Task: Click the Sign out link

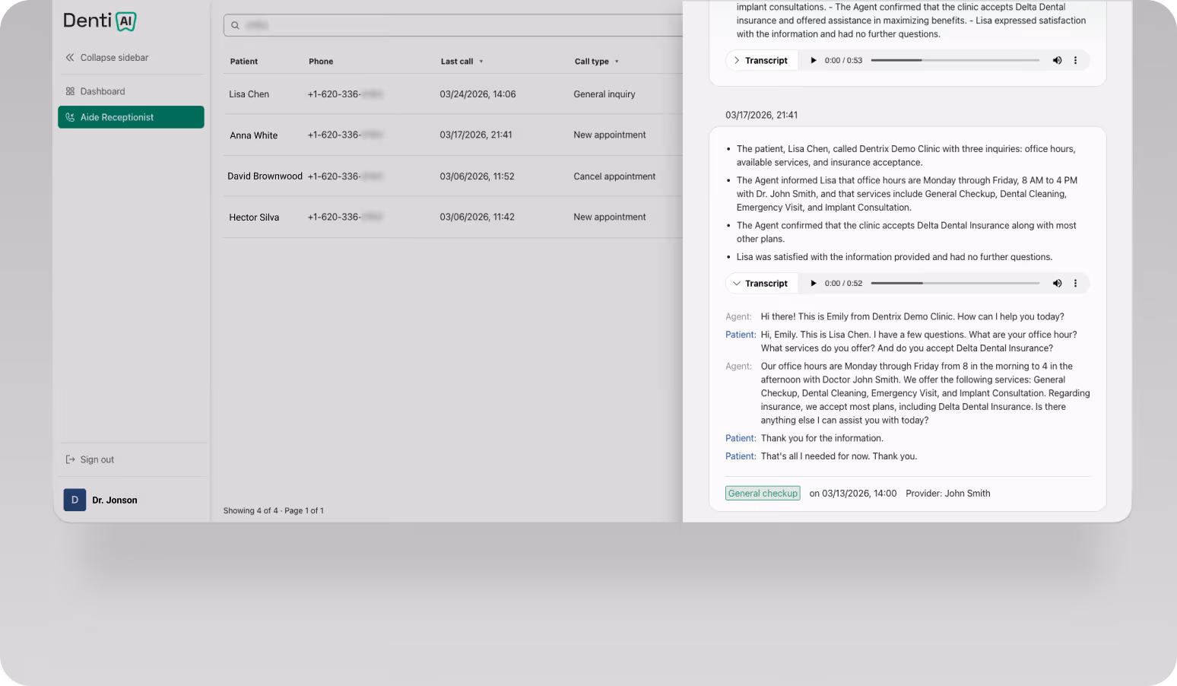Action: point(90,460)
